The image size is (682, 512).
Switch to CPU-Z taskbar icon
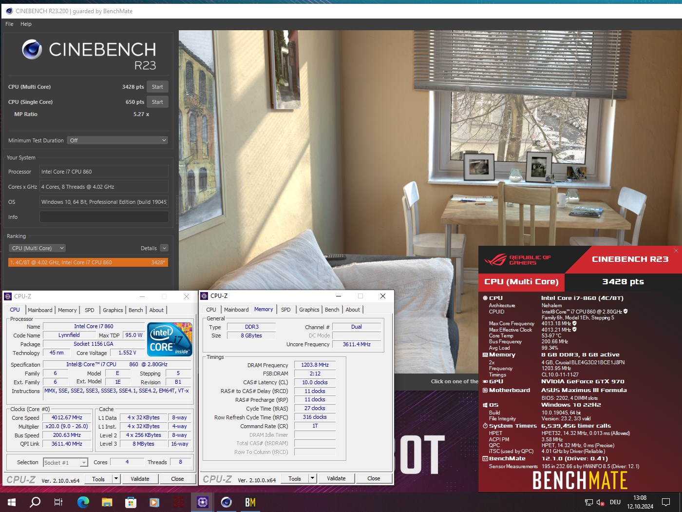(202, 502)
